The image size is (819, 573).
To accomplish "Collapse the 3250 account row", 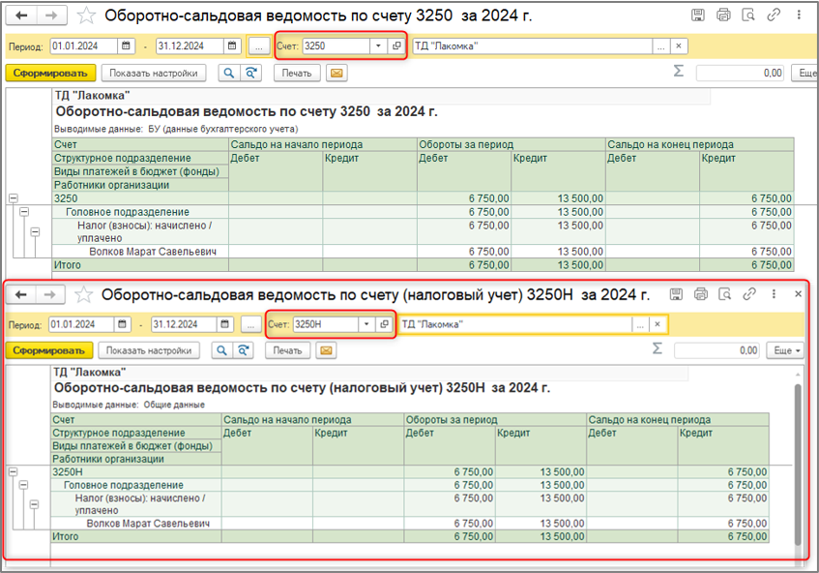I will [x=14, y=198].
